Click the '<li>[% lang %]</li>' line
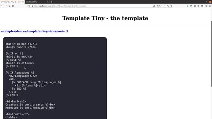Image resolution: width=212 pixels, height=119 pixels. pyautogui.click(x=30, y=85)
